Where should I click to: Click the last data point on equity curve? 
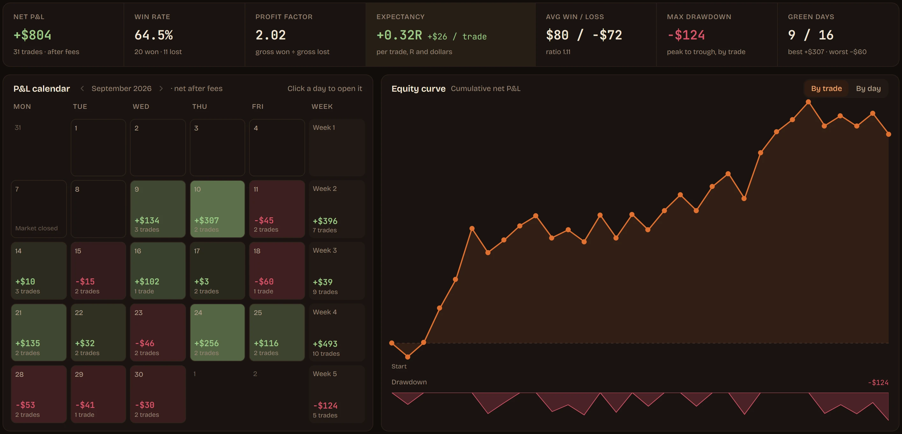(x=888, y=134)
